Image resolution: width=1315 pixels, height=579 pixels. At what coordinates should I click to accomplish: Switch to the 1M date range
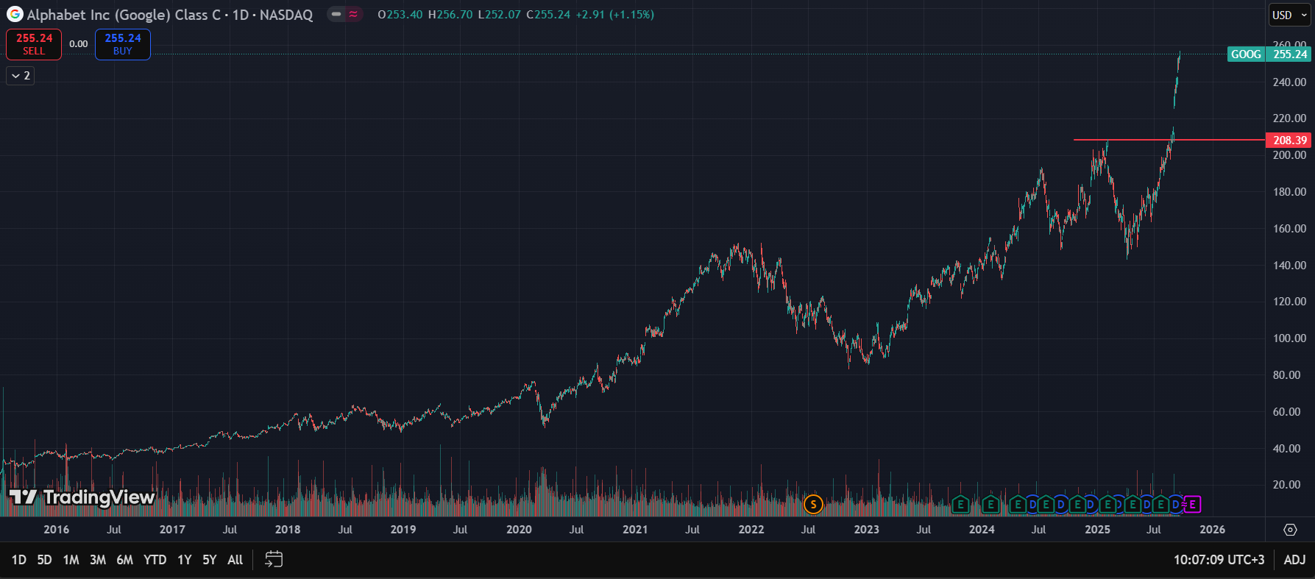pos(71,560)
